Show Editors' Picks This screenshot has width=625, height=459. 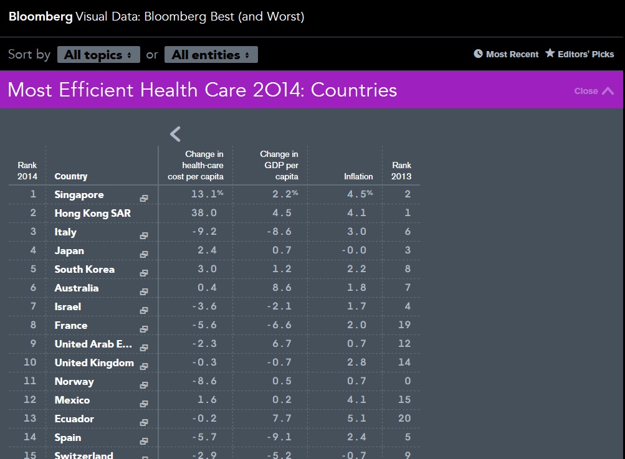[580, 54]
